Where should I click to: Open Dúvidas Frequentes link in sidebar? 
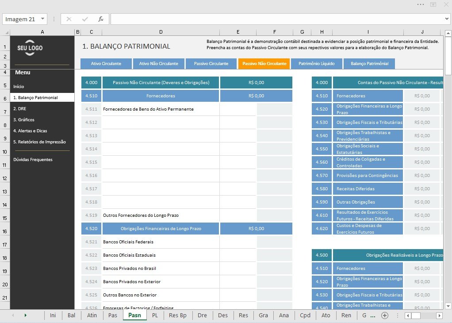pyautogui.click(x=33, y=159)
